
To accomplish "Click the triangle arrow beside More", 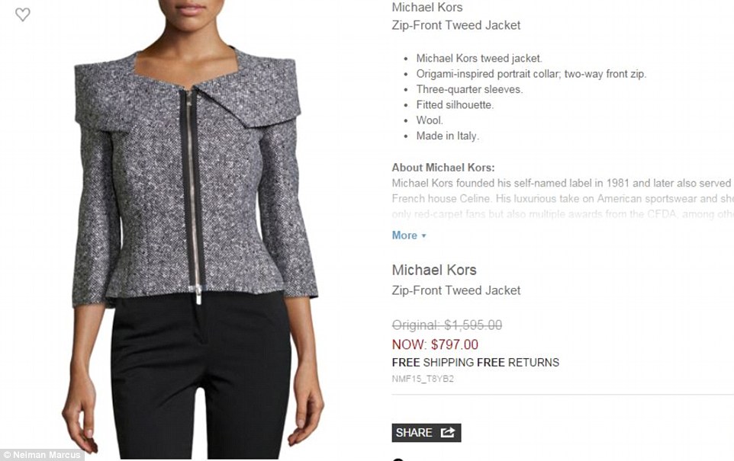I will pos(423,235).
